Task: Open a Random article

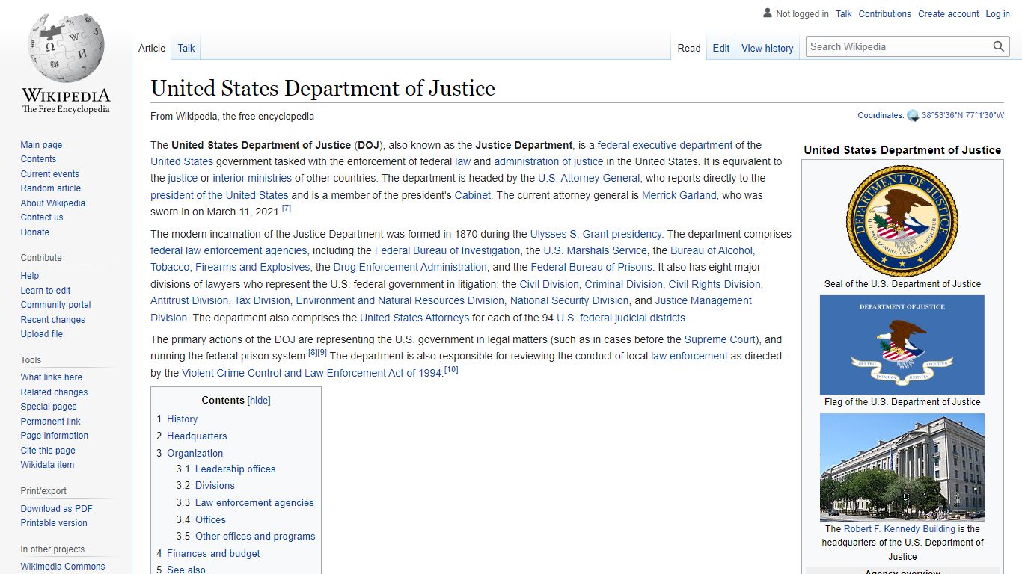Action: [51, 188]
